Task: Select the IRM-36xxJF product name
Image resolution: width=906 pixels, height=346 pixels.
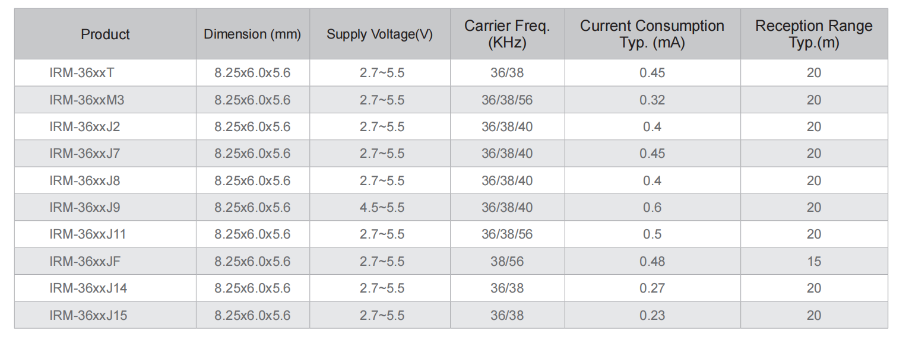Action: point(85,261)
